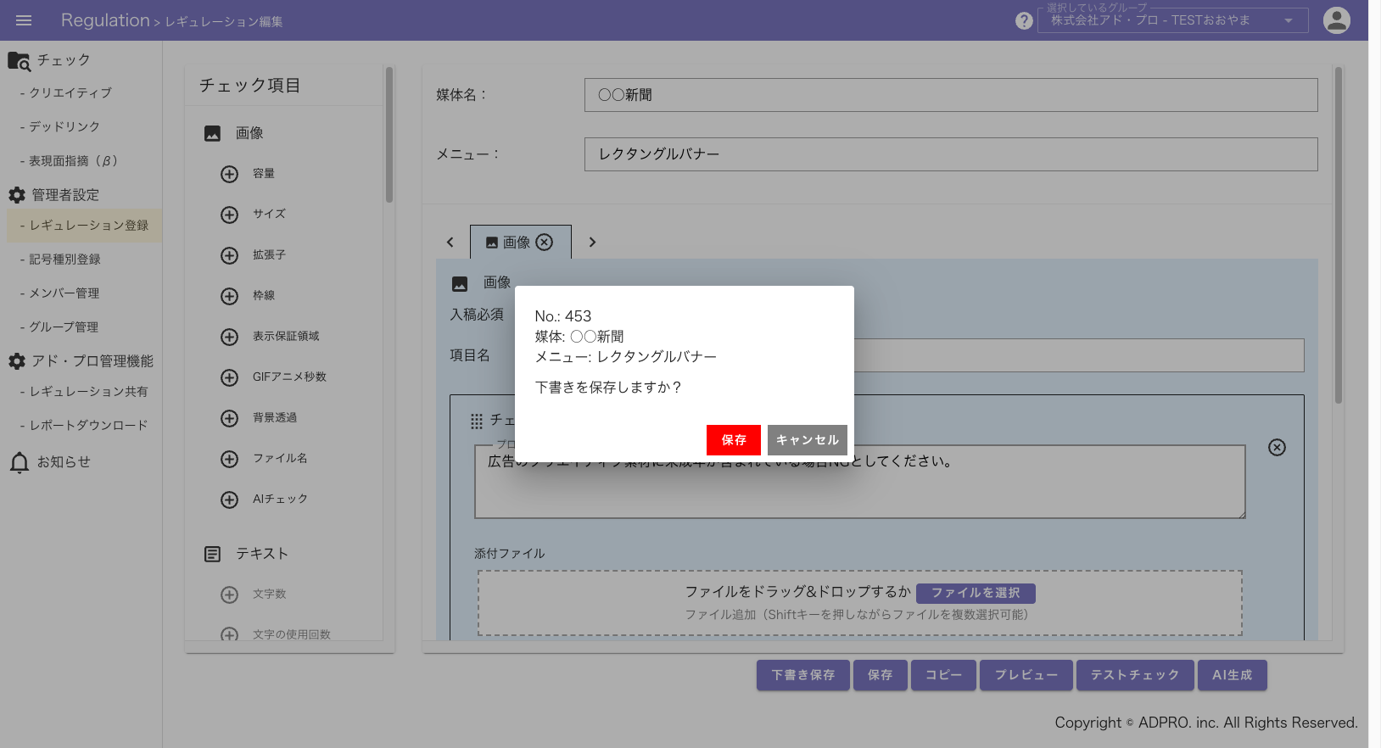Remove the check block with circled X

click(1277, 448)
